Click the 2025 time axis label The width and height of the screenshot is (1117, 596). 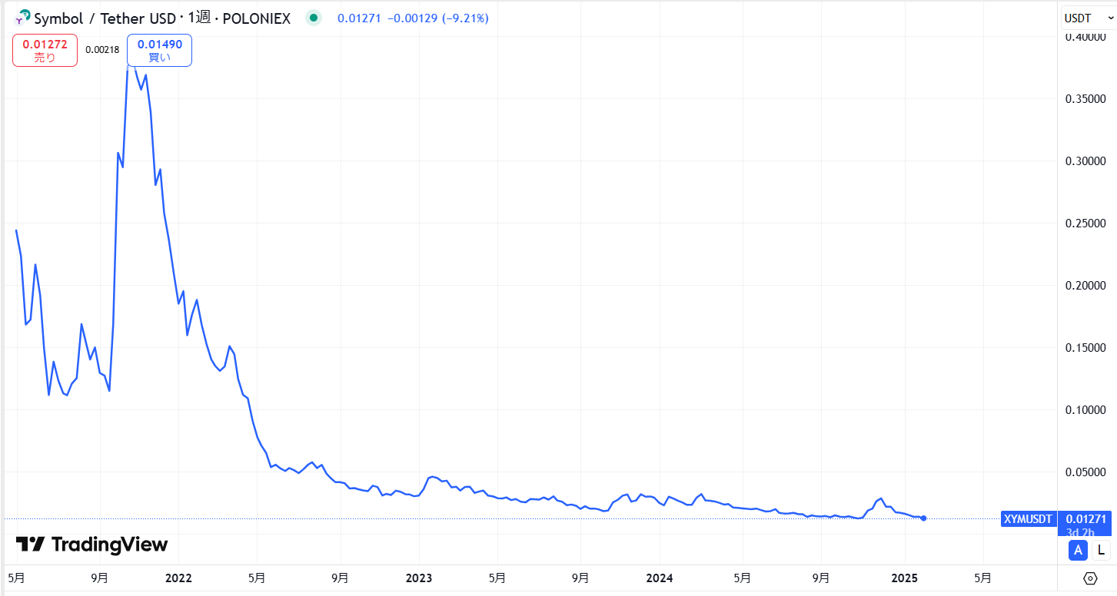coord(903,578)
